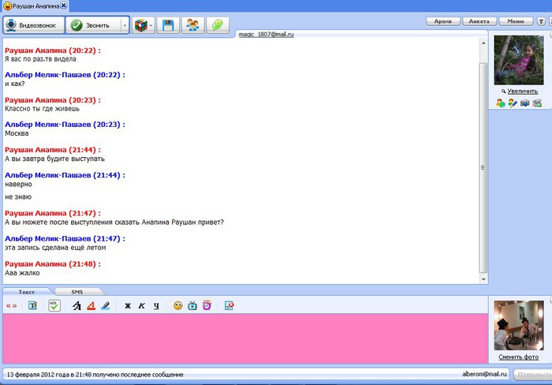Image resolution: width=552 pixels, height=385 pixels.
Task: Click the Звонить call button
Action: (x=93, y=25)
